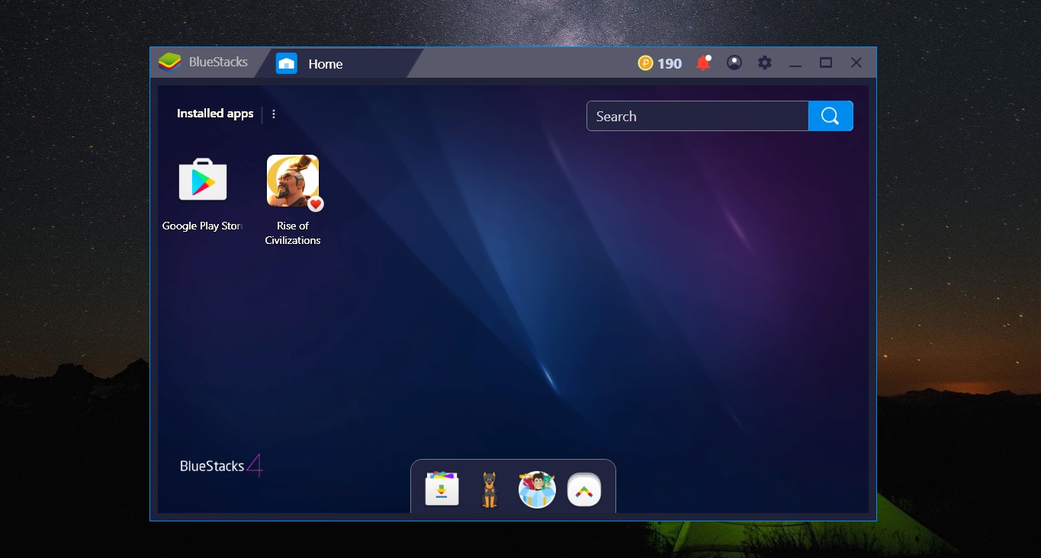Click the colorful up-arrow icon in dock
This screenshot has height=558, width=1041.
pos(584,489)
